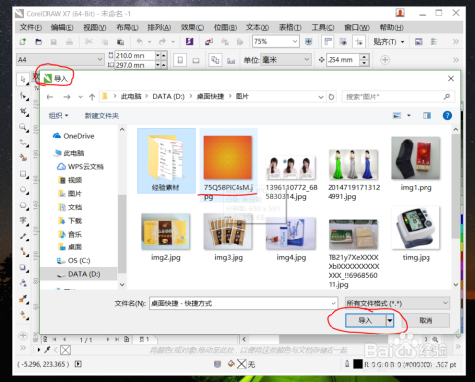
Task: Open the 贴齐 snap dropdown
Action: pos(403,42)
